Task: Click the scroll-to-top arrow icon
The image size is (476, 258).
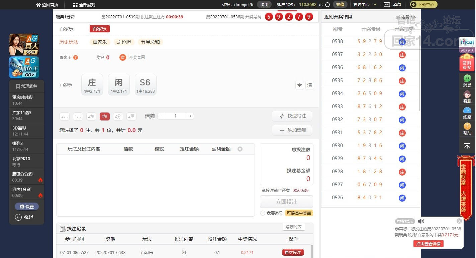Action: [x=467, y=146]
